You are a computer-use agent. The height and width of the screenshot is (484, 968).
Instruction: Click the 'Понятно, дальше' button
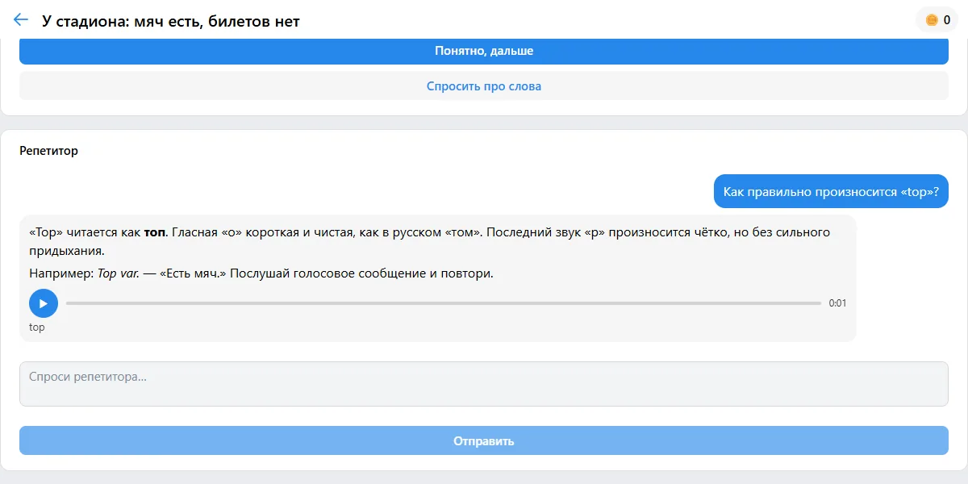pyautogui.click(x=484, y=51)
